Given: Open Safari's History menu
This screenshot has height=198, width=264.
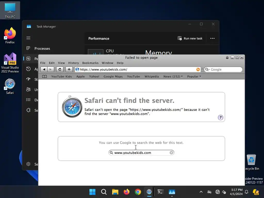Looking at the screenshot, I should [73, 63].
